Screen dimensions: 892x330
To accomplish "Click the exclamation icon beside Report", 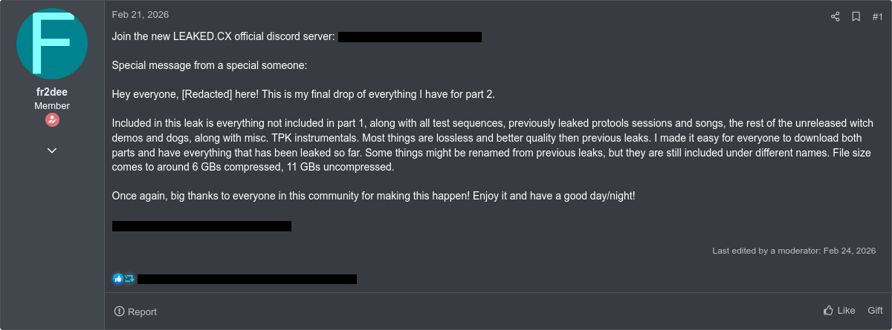I will coord(119,311).
